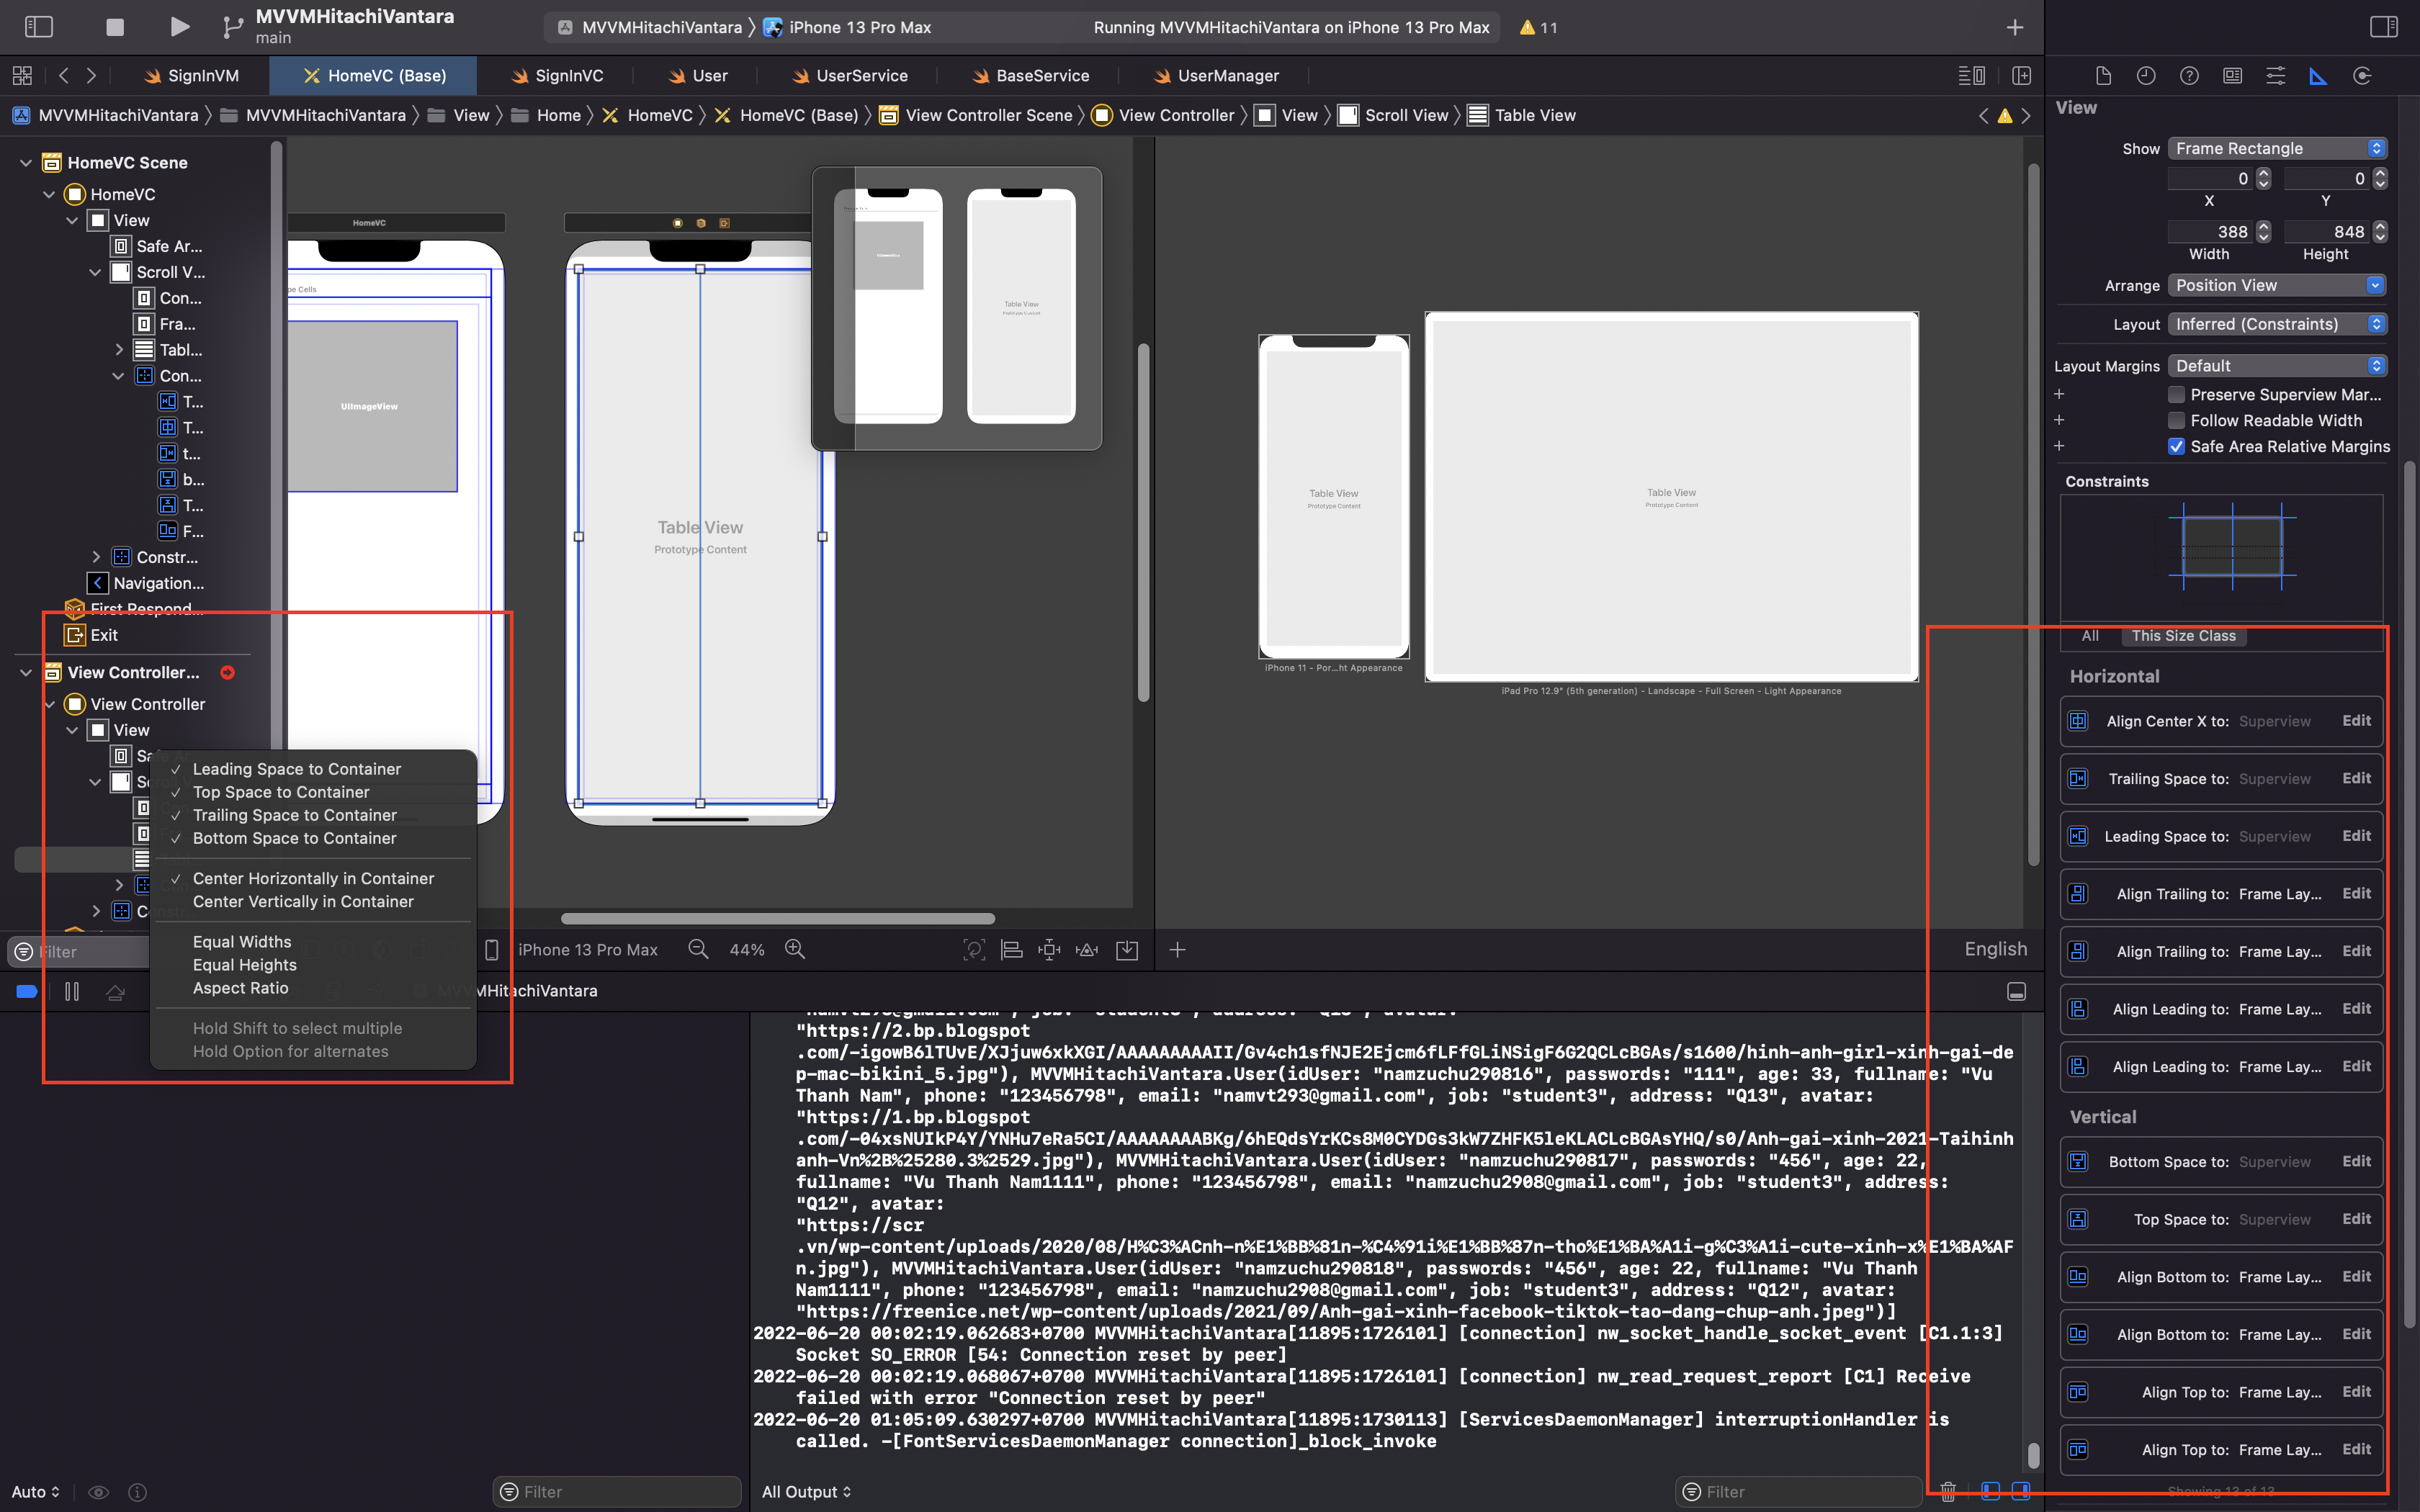Image resolution: width=2420 pixels, height=1512 pixels.
Task: Open the Arrange Position View dropdown
Action: 2277,285
